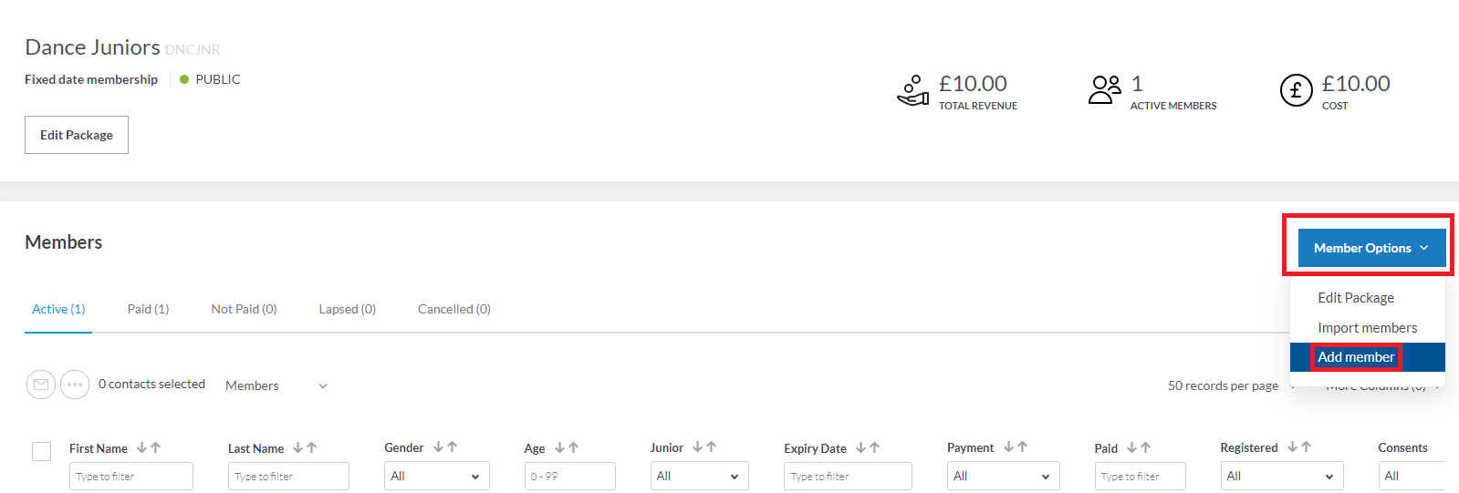The image size is (1459, 493).
Task: Click the First Name filter field
Action: click(x=130, y=476)
